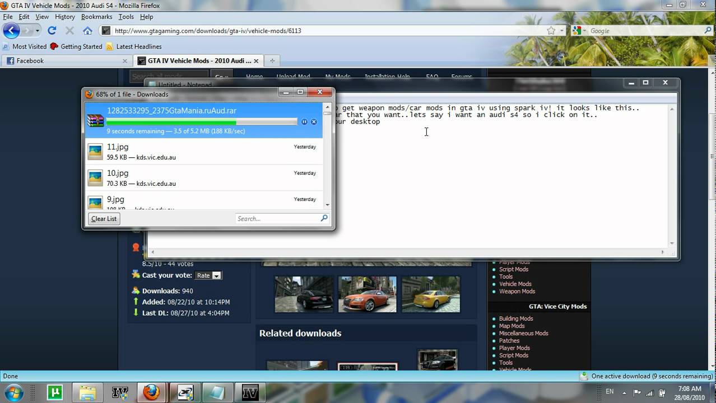The height and width of the screenshot is (403, 716).
Task: Open Miscellaneous Mods under Vice City
Action: tap(523, 333)
